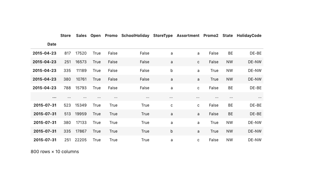The height and width of the screenshot is (183, 320).
Task: Click the HolidayCode column header
Action: click(249, 36)
